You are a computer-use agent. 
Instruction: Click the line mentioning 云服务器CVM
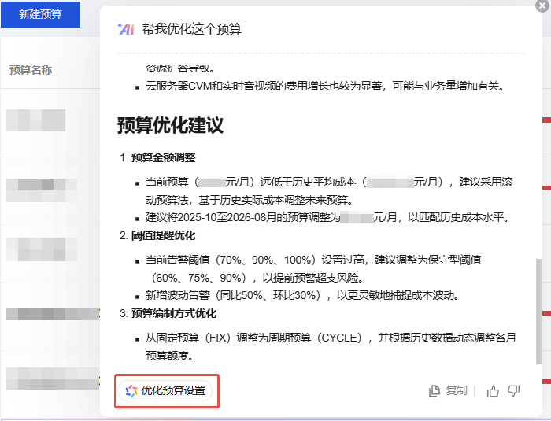click(x=325, y=86)
